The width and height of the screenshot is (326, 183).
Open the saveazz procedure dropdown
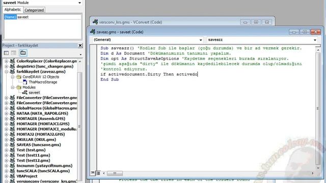point(315,40)
